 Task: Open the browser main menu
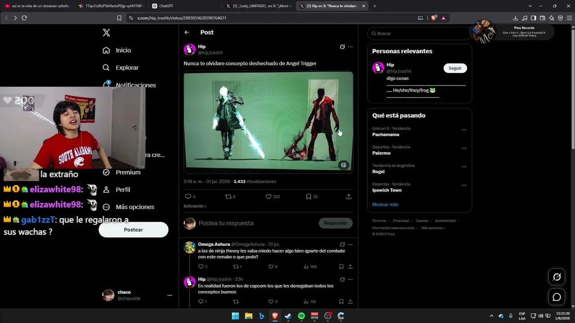[569, 18]
